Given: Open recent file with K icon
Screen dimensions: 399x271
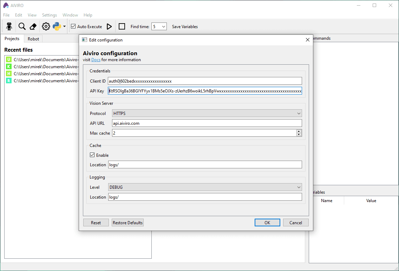Looking at the screenshot, I should tap(42, 67).
